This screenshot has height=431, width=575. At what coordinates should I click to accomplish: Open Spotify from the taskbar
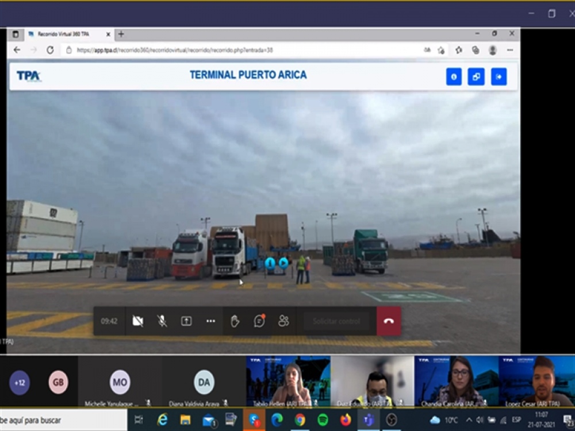[x=323, y=420]
